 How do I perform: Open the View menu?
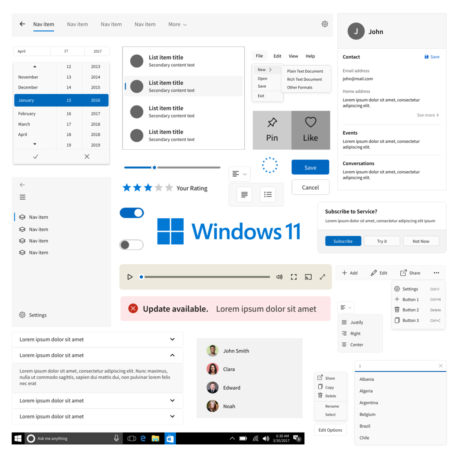[x=293, y=56]
